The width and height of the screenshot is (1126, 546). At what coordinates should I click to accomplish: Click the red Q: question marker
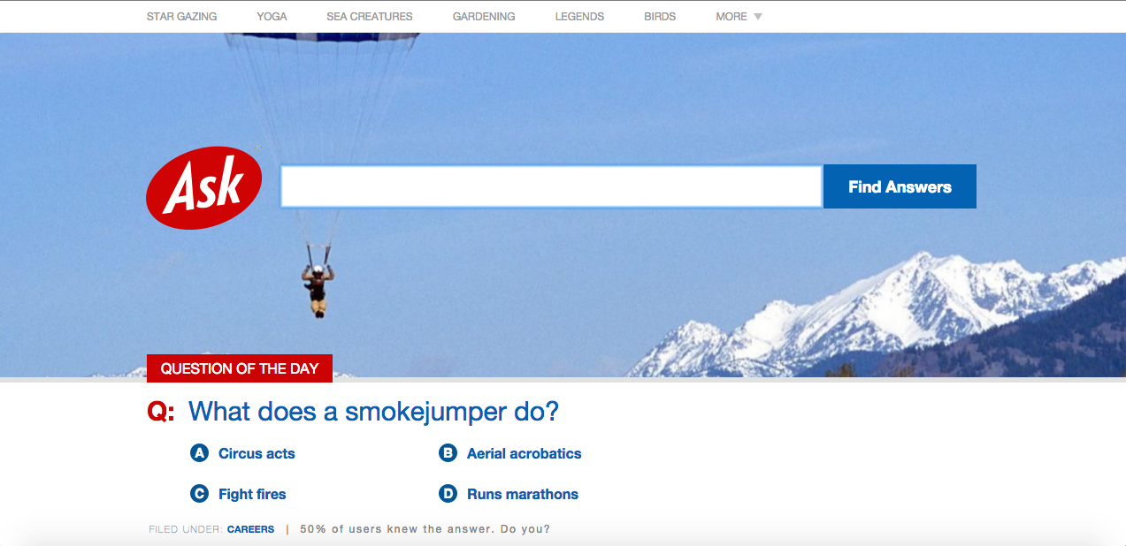161,412
